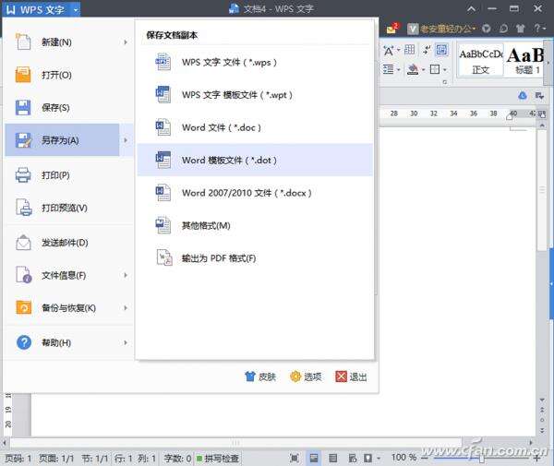554x466 pixels.
Task: Choose WPS 文字 文件 (*.wps) format
Action: tap(255, 62)
